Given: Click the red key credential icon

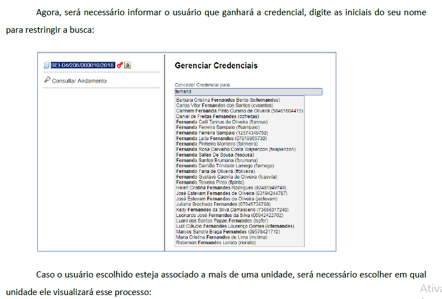Looking at the screenshot, I should (x=119, y=65).
